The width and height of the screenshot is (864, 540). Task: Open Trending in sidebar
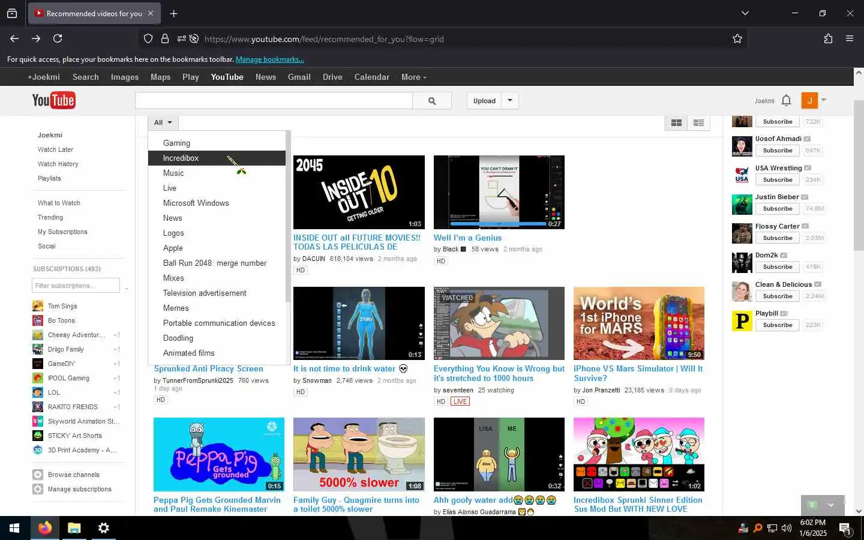click(50, 217)
